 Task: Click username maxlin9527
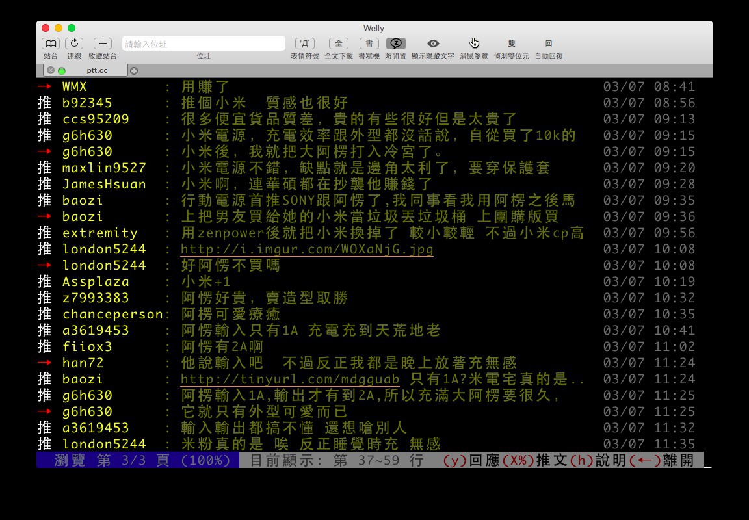point(104,168)
